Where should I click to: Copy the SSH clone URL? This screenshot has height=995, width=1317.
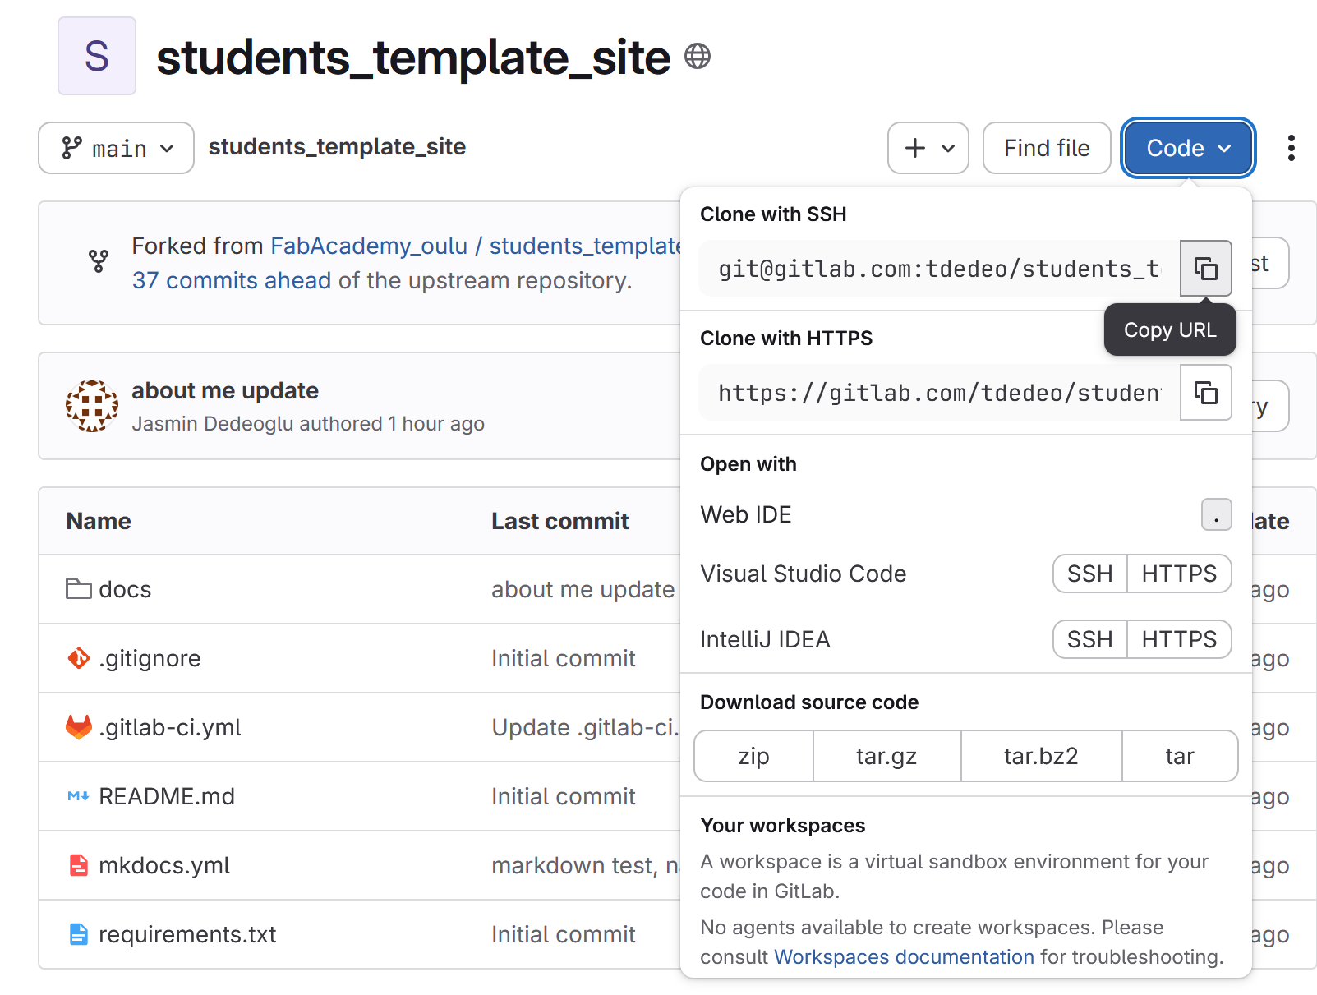point(1205,268)
